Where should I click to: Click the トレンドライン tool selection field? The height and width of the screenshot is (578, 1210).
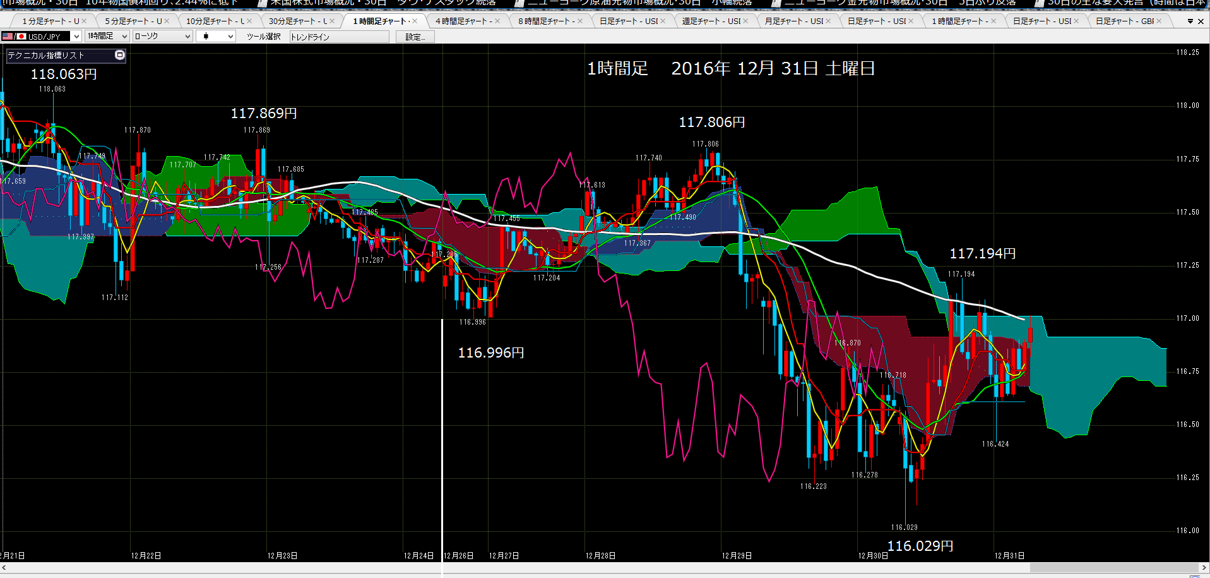tap(340, 37)
